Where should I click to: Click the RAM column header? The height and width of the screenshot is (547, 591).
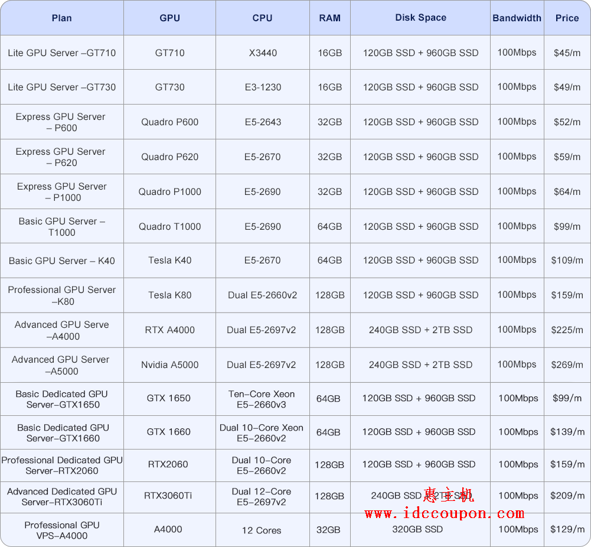pos(330,18)
